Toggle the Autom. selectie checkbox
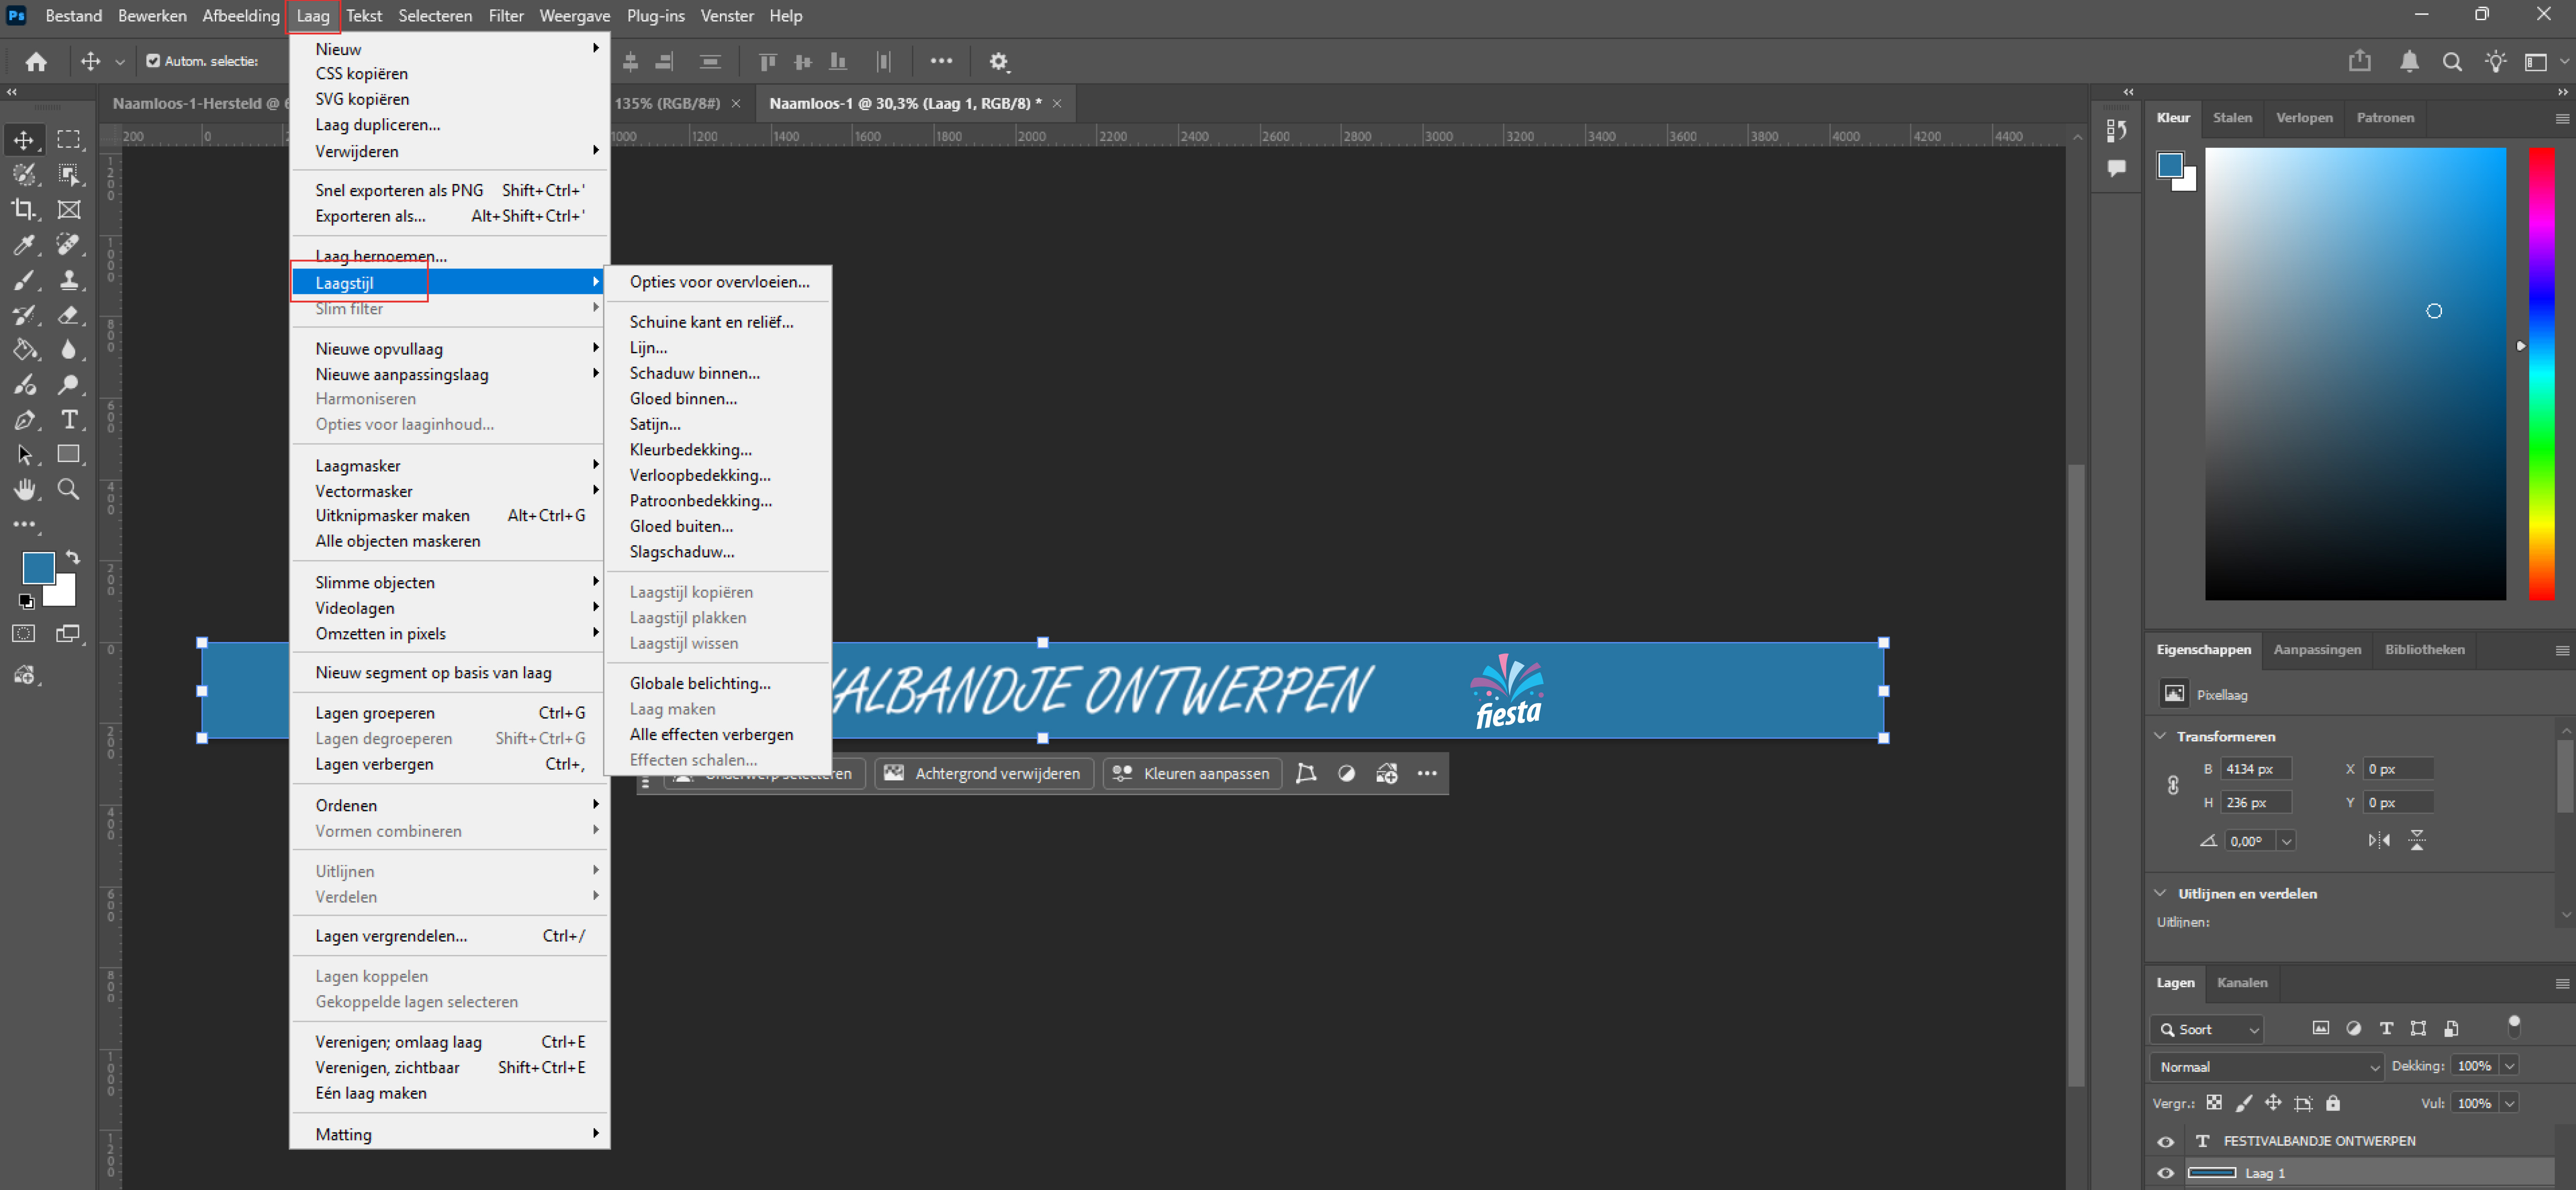The image size is (2576, 1190). coord(153,61)
